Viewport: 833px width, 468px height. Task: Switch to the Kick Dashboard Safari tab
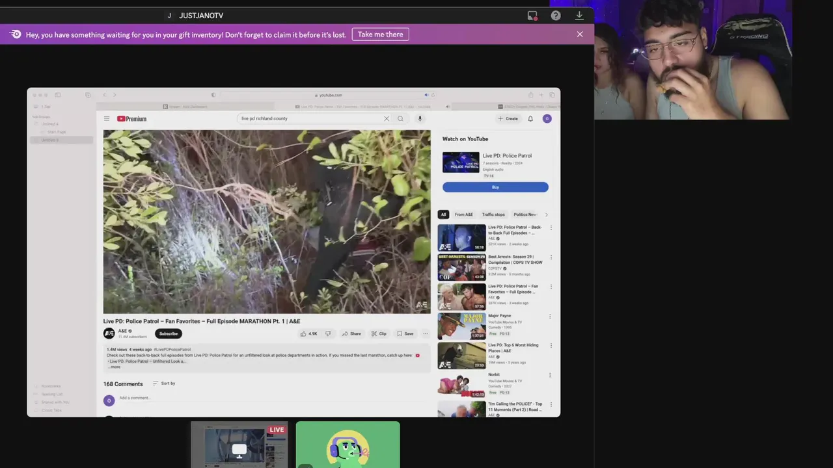(185, 107)
